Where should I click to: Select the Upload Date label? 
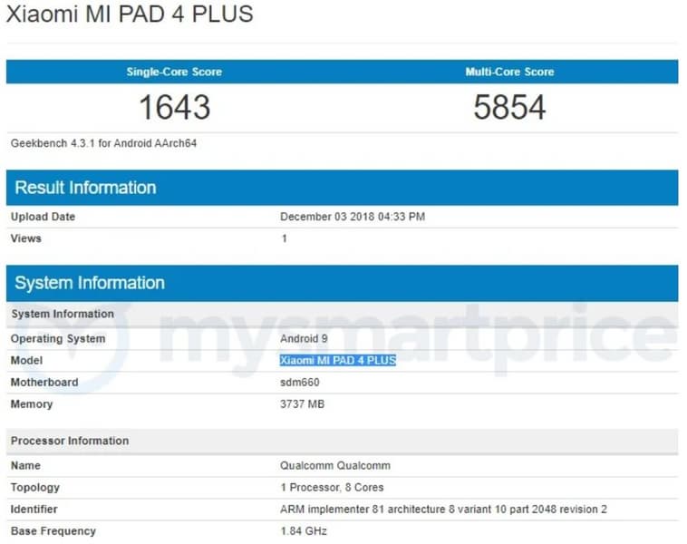point(43,217)
